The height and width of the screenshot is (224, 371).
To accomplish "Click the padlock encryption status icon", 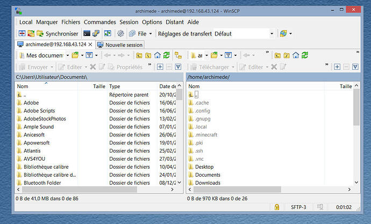I will (x=277, y=207).
